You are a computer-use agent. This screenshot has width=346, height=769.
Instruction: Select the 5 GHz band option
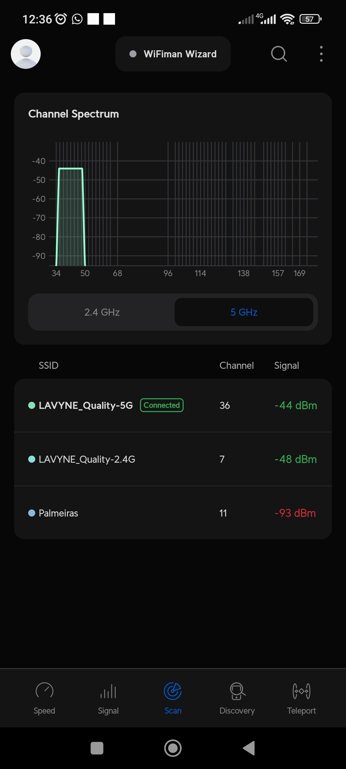[x=244, y=312]
